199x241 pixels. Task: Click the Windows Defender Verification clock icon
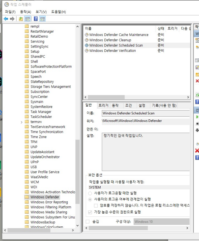coord(87,51)
